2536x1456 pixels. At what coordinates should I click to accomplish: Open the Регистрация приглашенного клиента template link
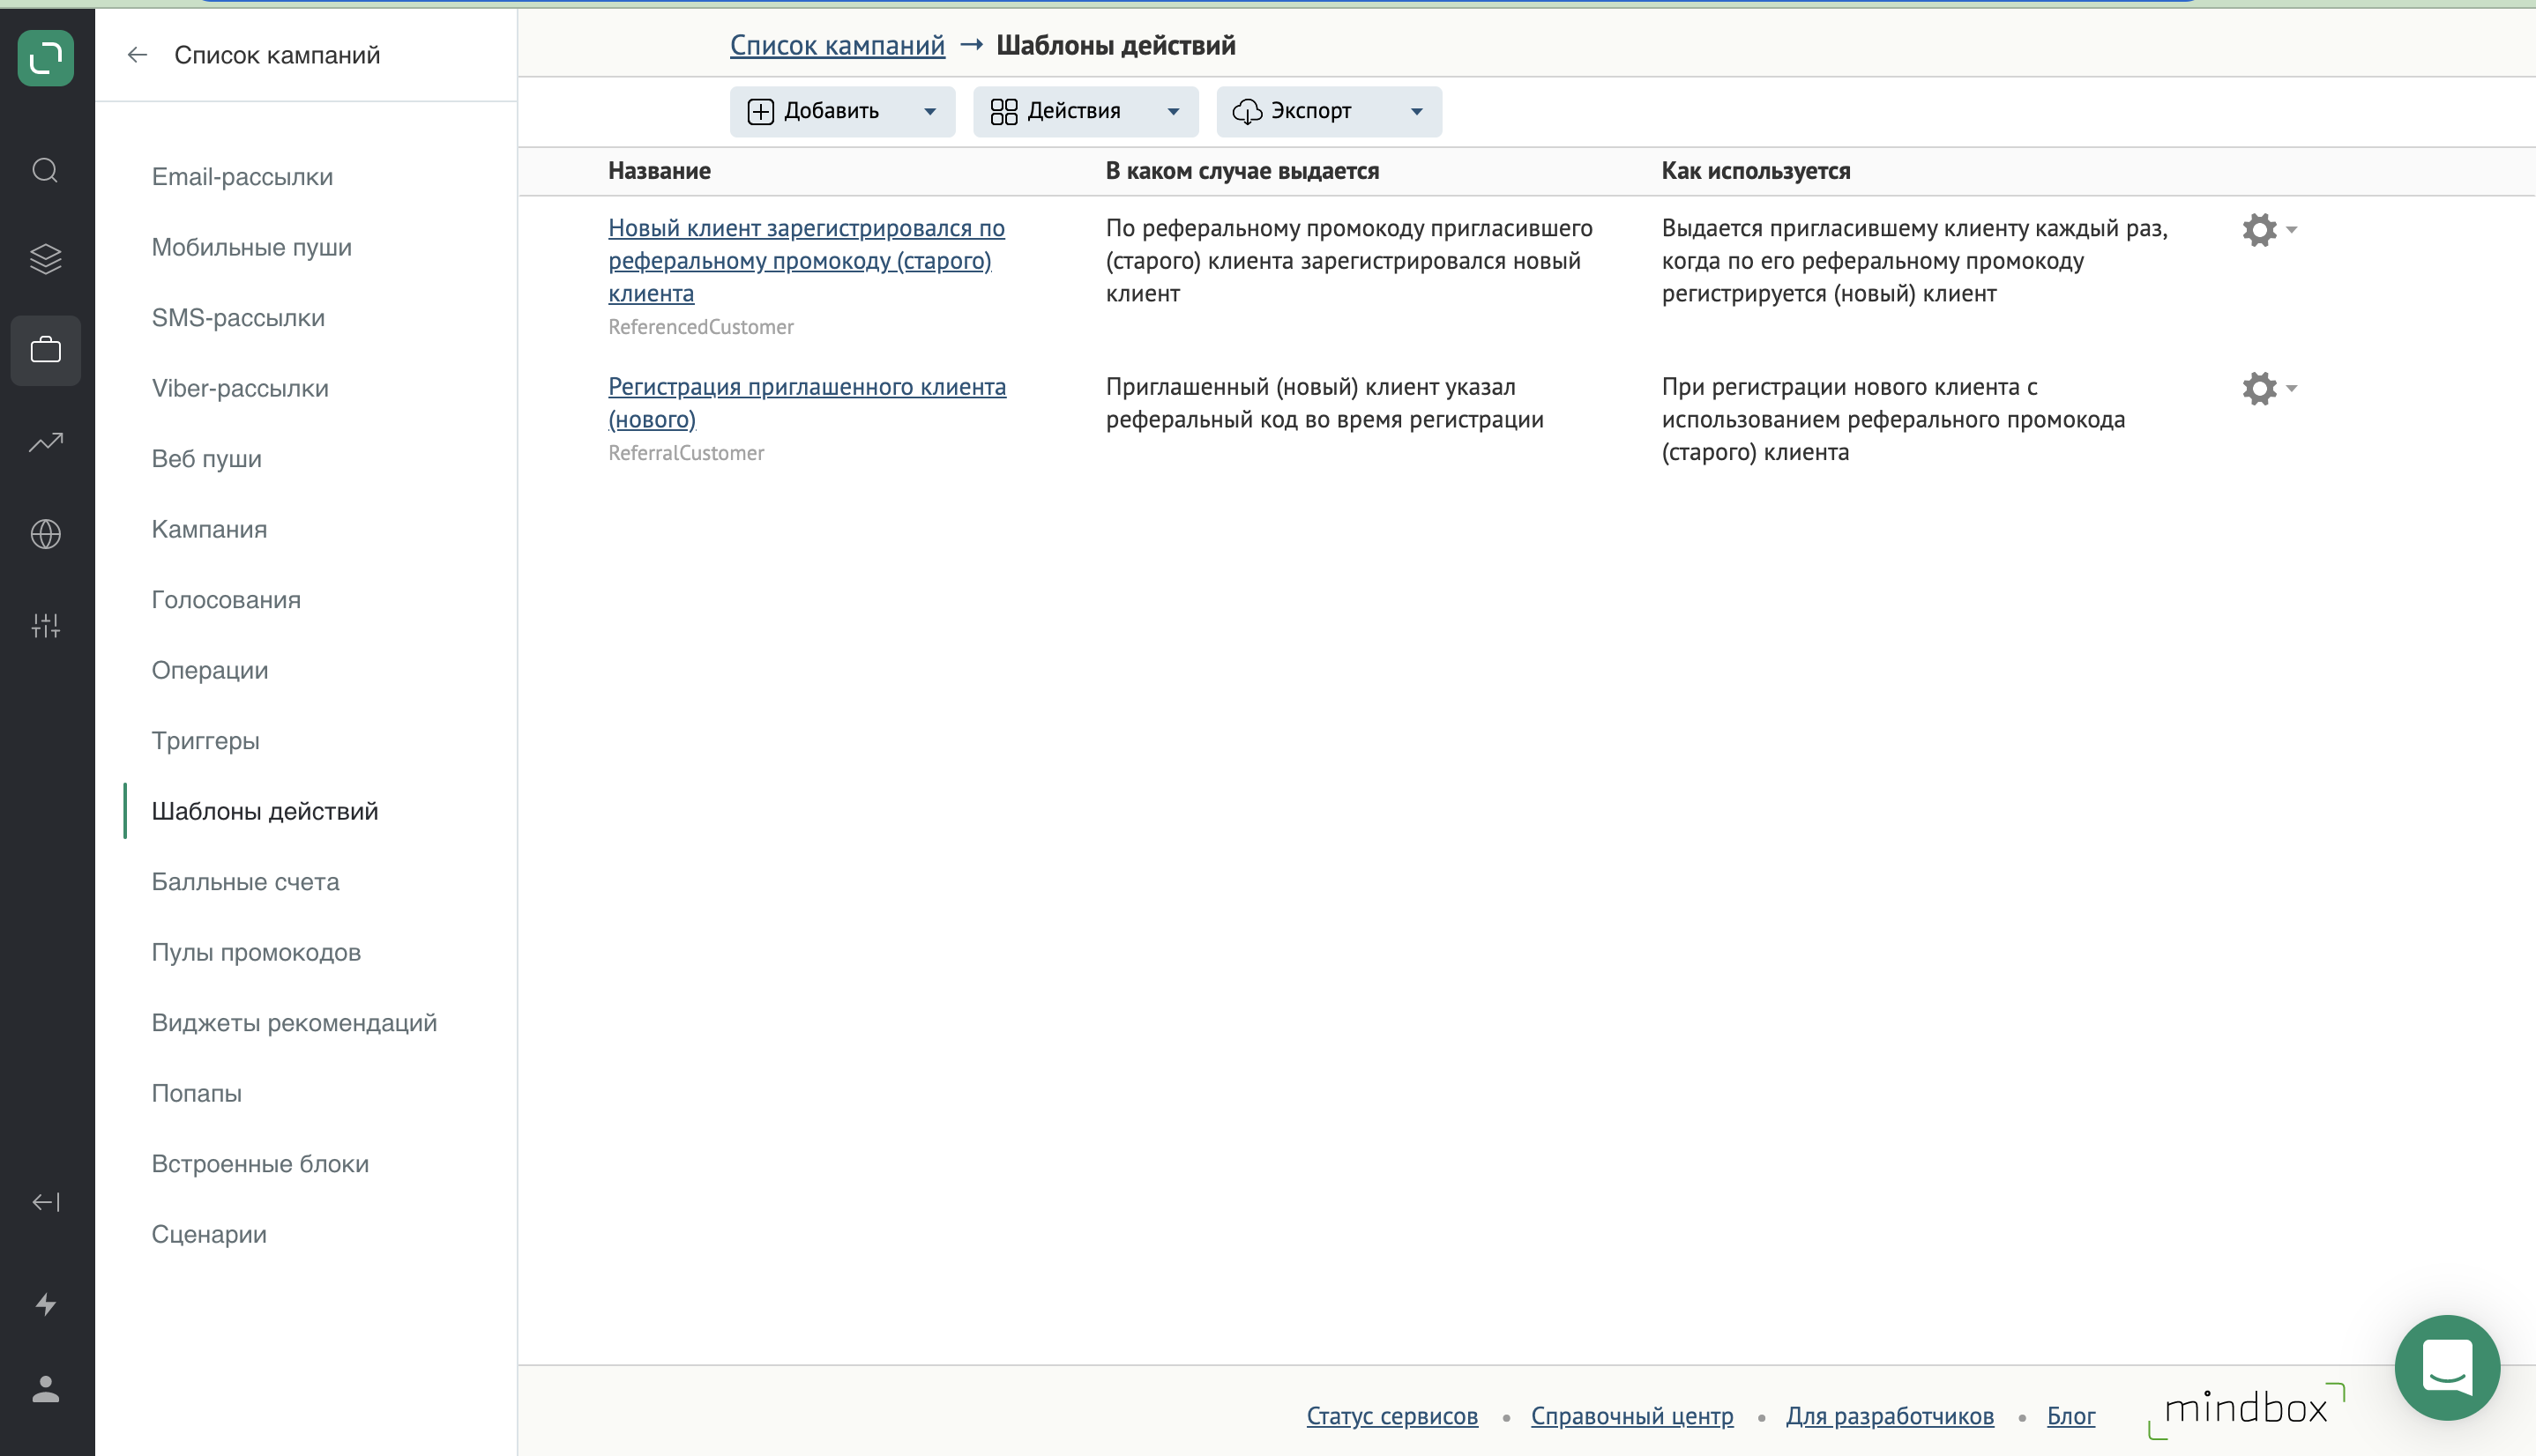click(x=808, y=403)
